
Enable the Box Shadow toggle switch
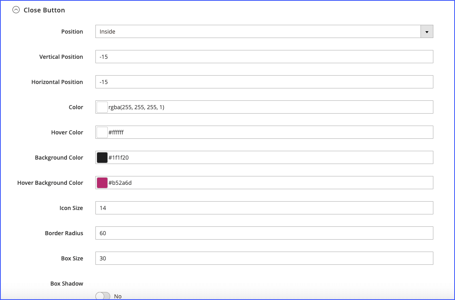click(103, 296)
